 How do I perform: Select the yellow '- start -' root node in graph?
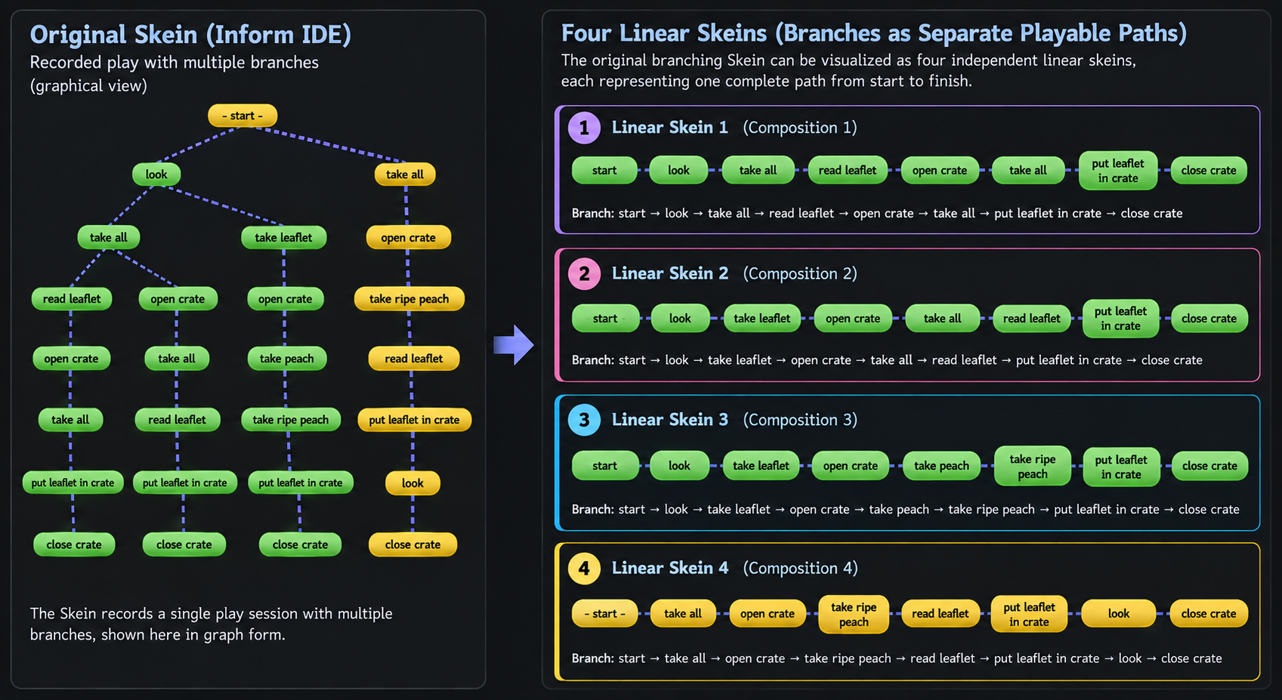pyautogui.click(x=242, y=116)
